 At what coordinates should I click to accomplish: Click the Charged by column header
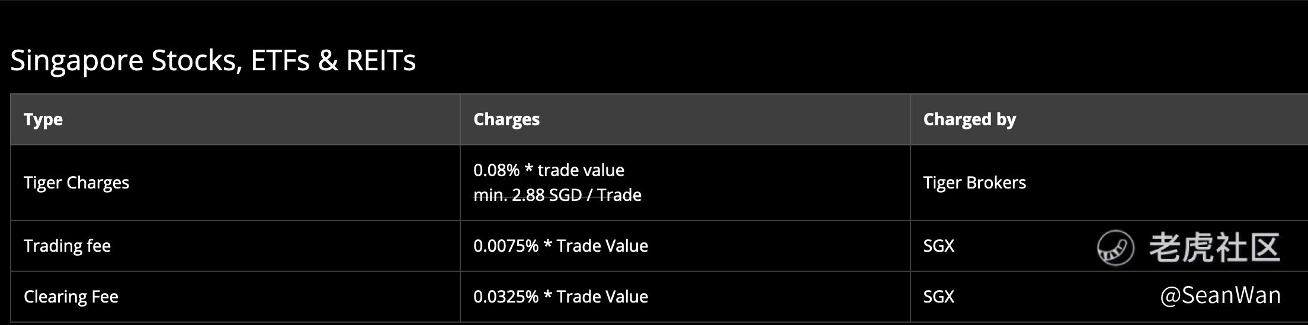970,119
